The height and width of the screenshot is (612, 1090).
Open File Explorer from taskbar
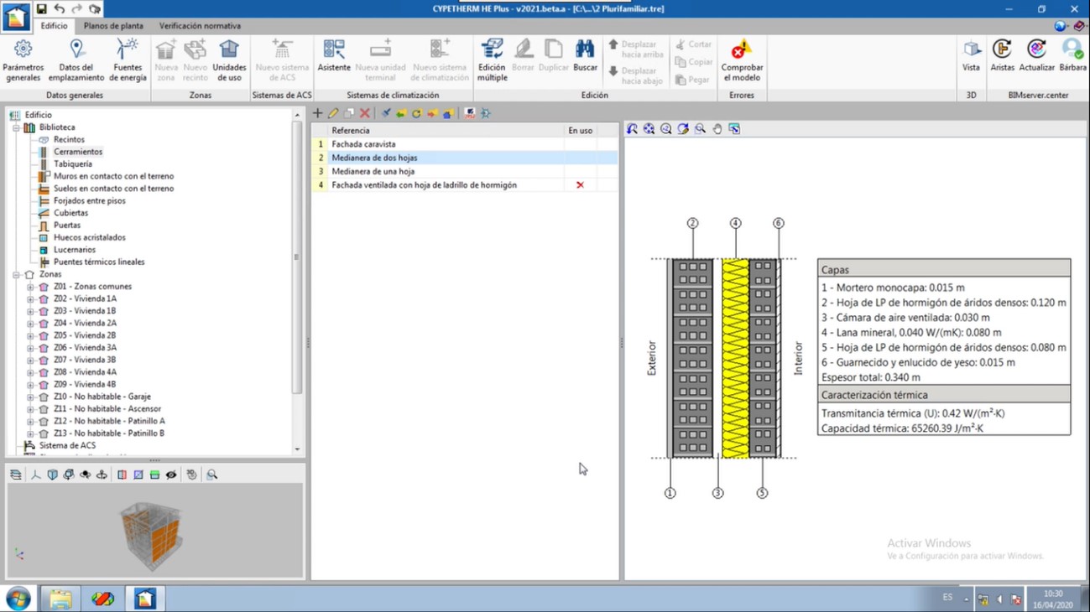tap(60, 599)
